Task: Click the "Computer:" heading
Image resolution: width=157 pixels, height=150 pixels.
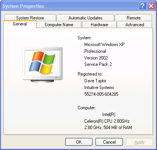Action: point(87,108)
